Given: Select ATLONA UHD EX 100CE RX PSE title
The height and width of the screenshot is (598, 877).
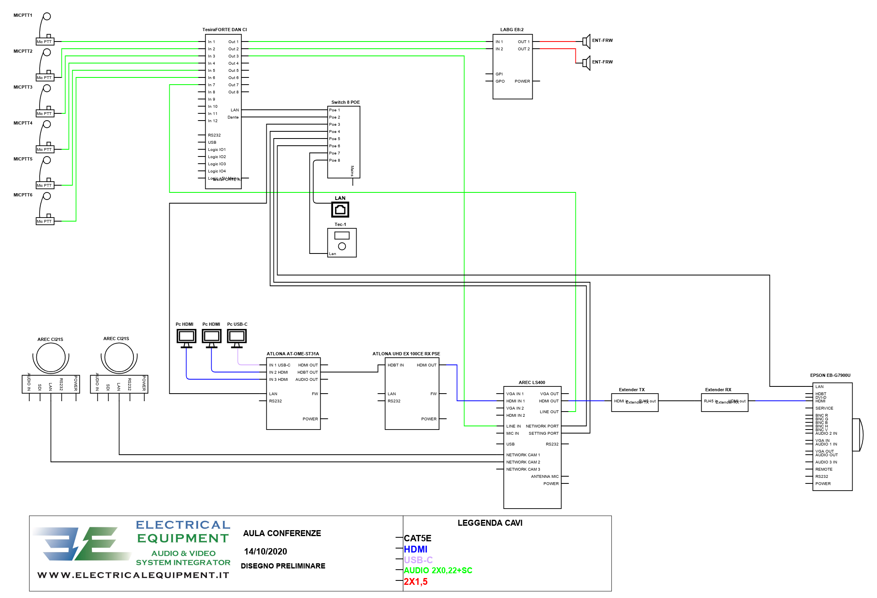Looking at the screenshot, I should click(406, 354).
